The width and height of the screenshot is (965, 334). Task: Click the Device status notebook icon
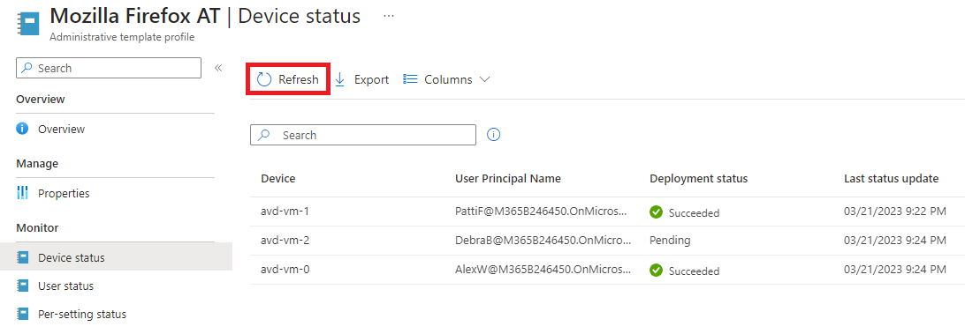pos(23,257)
